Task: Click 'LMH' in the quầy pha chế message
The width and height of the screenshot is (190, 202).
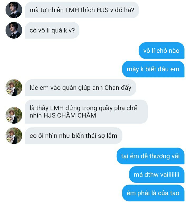Action: [x=57, y=108]
